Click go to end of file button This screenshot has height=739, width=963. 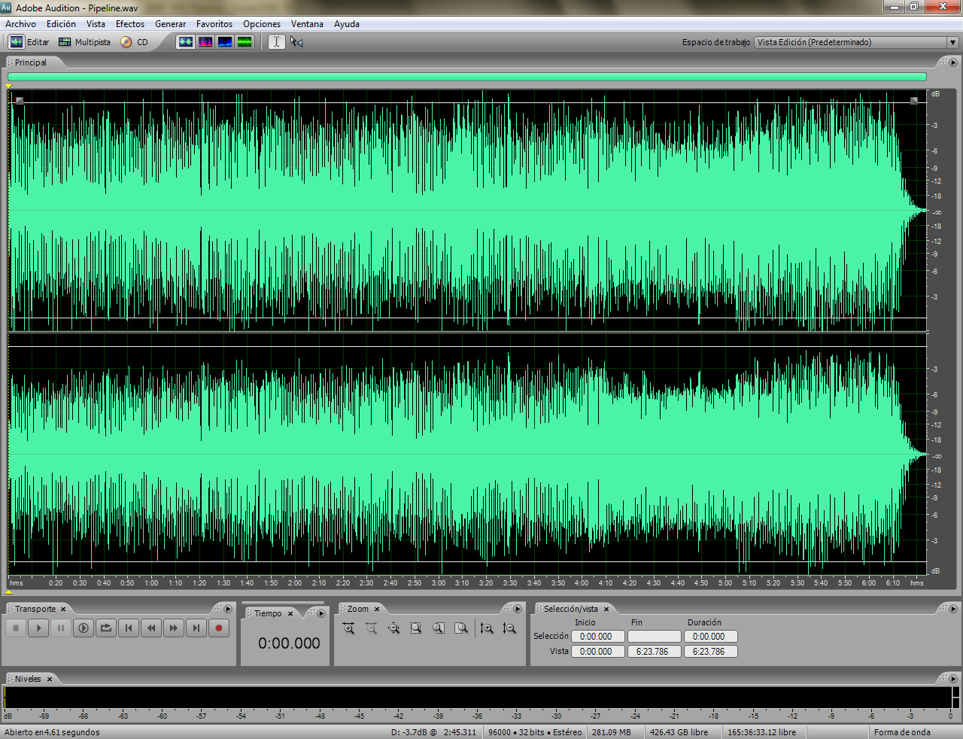196,628
